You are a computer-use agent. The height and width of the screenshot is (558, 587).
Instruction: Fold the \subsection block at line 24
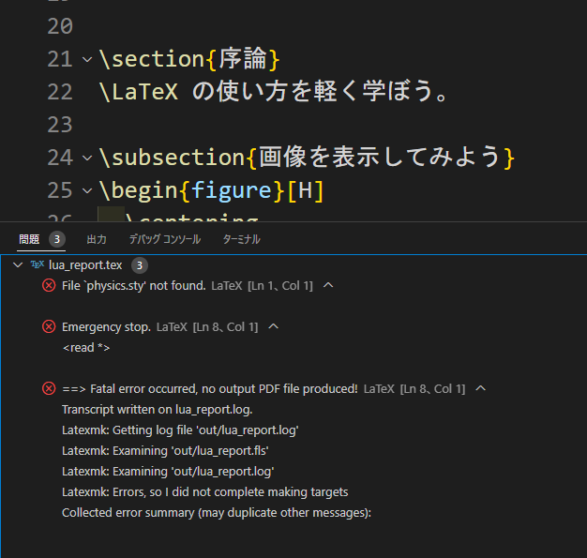[x=87, y=158]
